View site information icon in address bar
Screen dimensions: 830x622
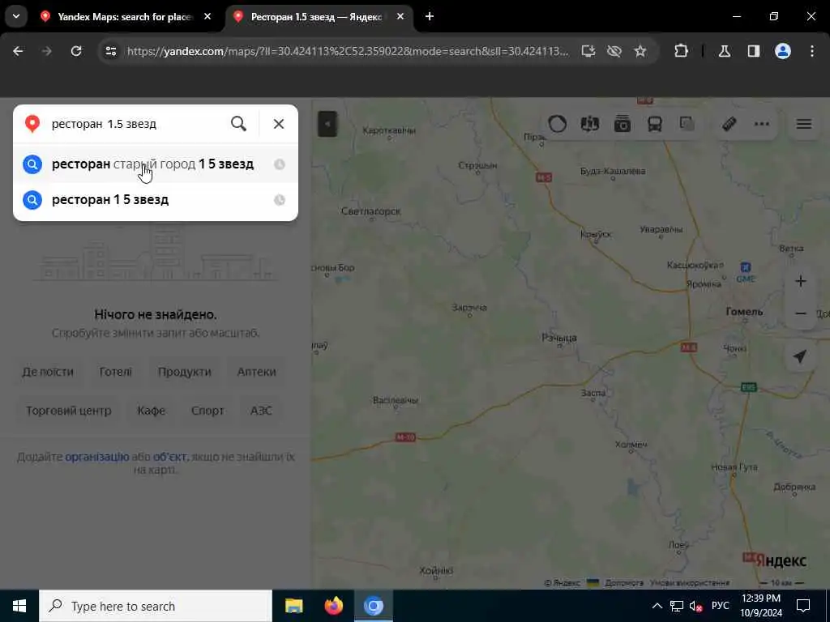coord(110,51)
